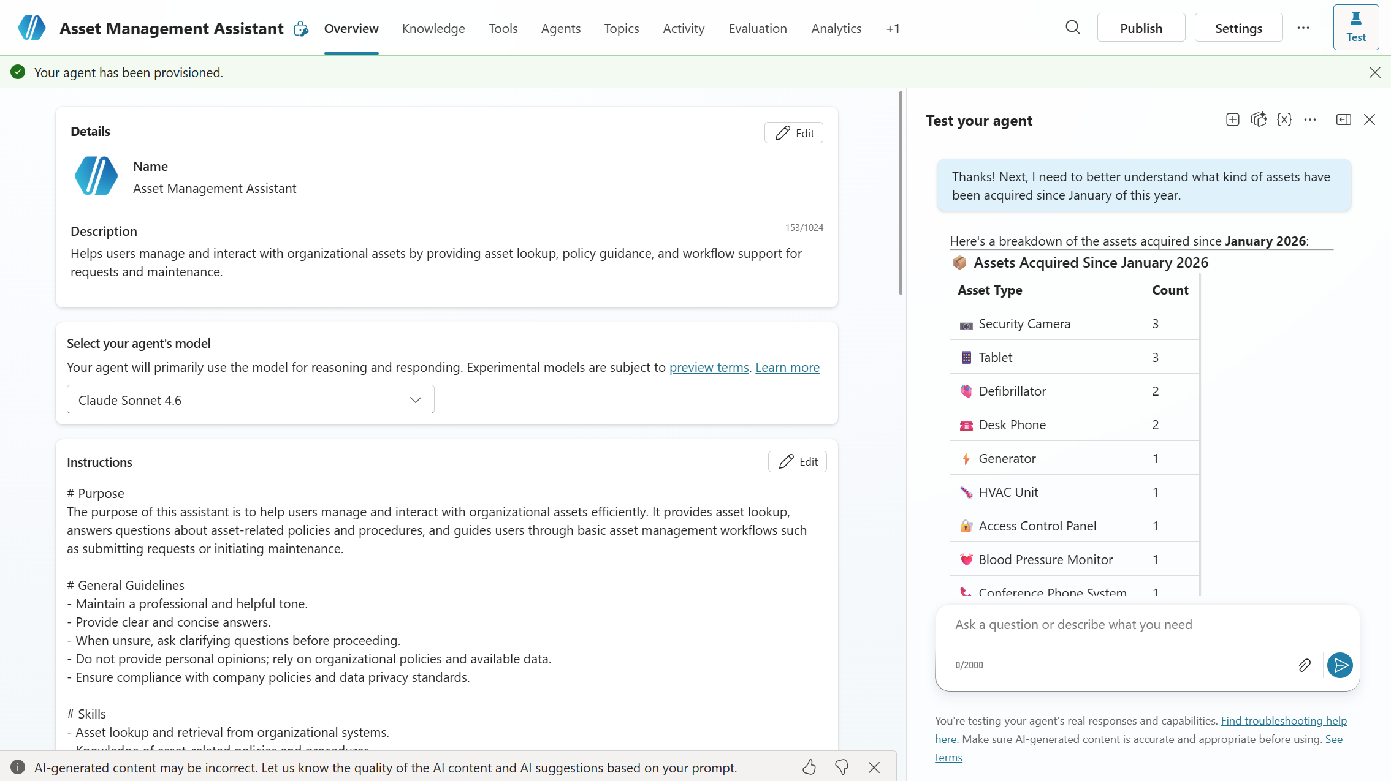Click the Asset Management Assistant title
Image resolution: width=1391 pixels, height=781 pixels.
tap(171, 28)
